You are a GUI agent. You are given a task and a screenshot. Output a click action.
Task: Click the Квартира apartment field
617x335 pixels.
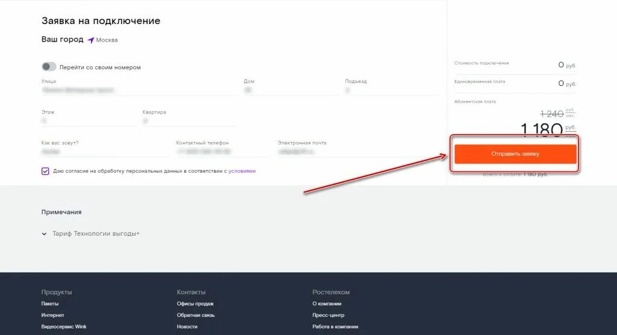click(x=189, y=121)
